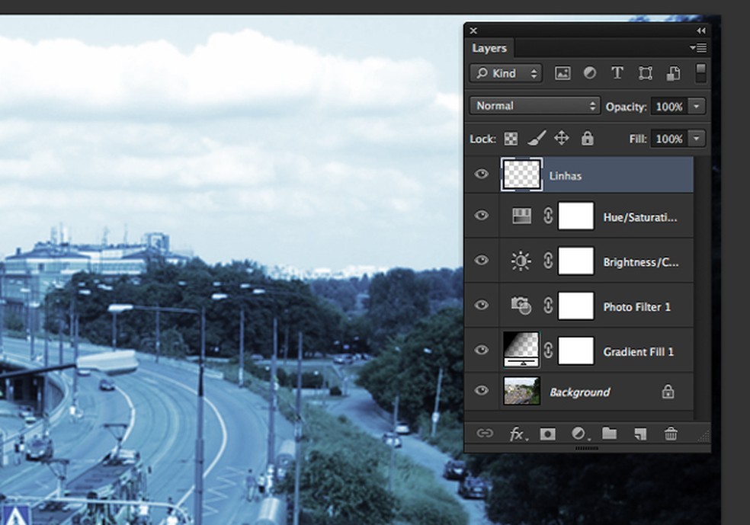The width and height of the screenshot is (750, 525).
Task: Select the Gradient Fill 1 layer
Action: click(x=636, y=352)
